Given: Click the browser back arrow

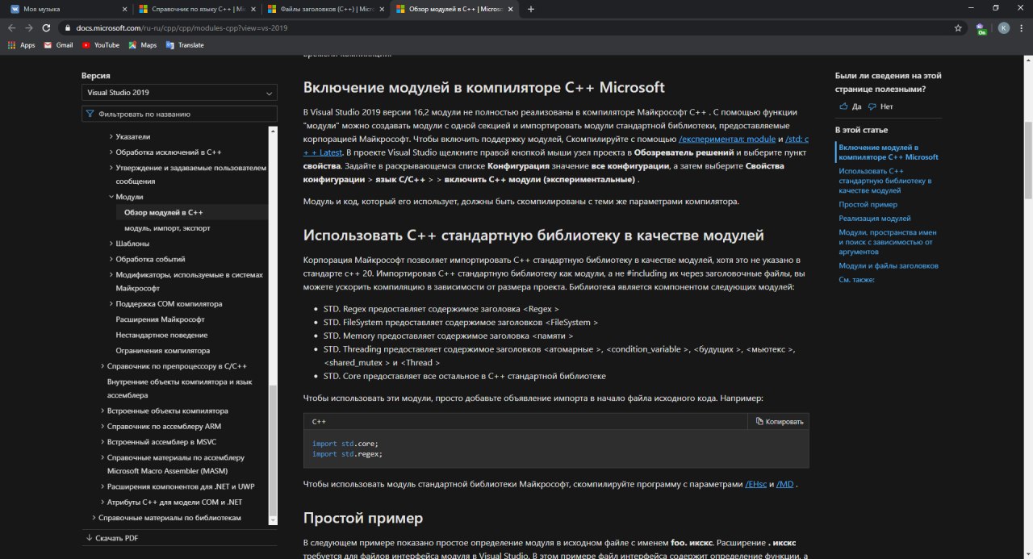Looking at the screenshot, I should (x=11, y=27).
